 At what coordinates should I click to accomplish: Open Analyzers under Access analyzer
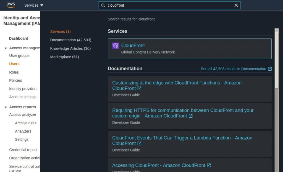point(23,131)
